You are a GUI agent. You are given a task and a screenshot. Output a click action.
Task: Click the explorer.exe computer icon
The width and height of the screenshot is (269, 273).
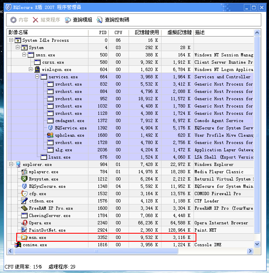click(x=18, y=164)
